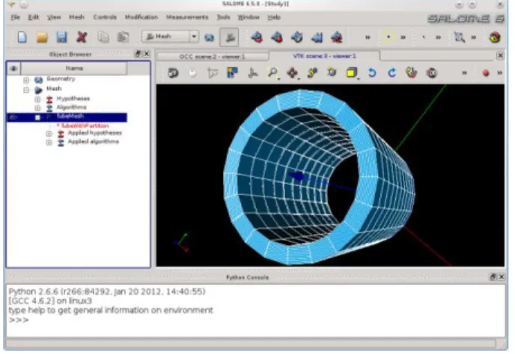Expand the Hypotheses tree node
The width and height of the screenshot is (515, 354).
tap(37, 99)
